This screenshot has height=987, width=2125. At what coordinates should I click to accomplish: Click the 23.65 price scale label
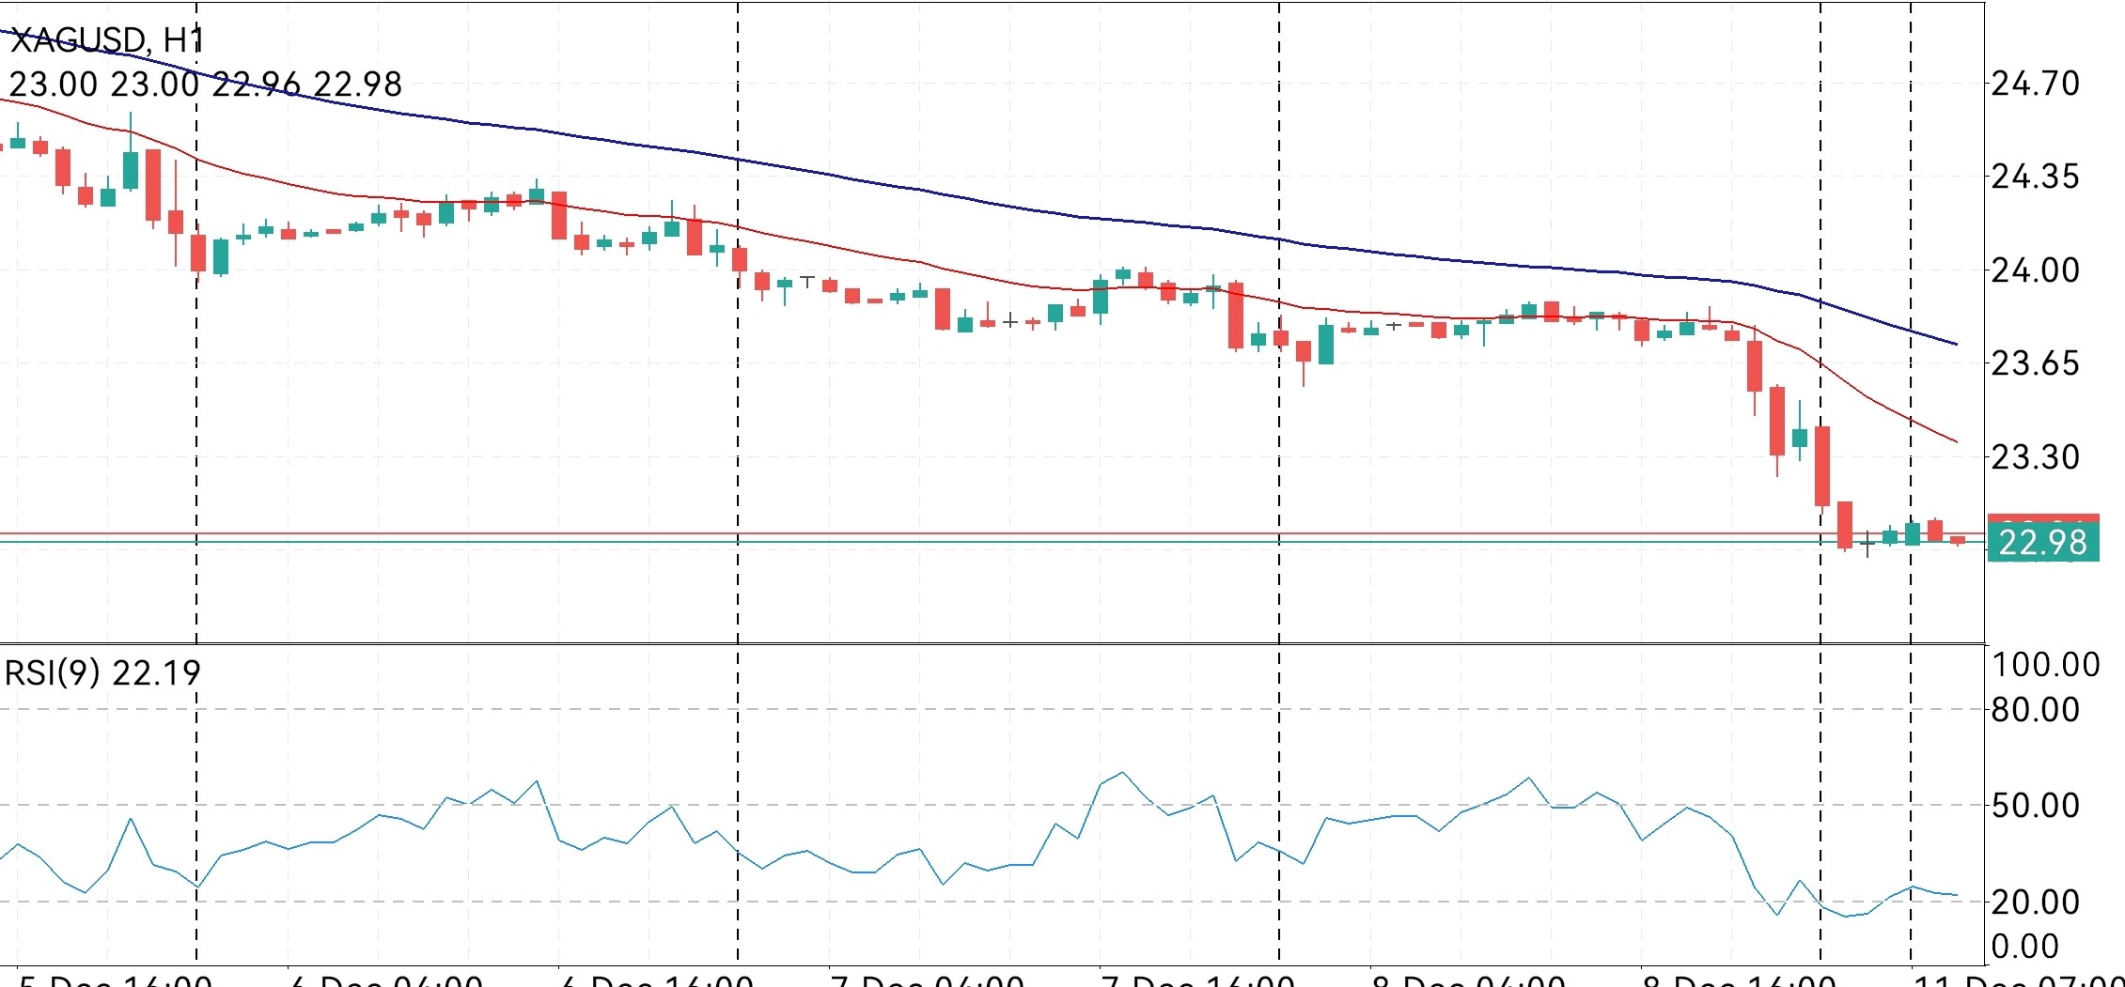point(2036,363)
